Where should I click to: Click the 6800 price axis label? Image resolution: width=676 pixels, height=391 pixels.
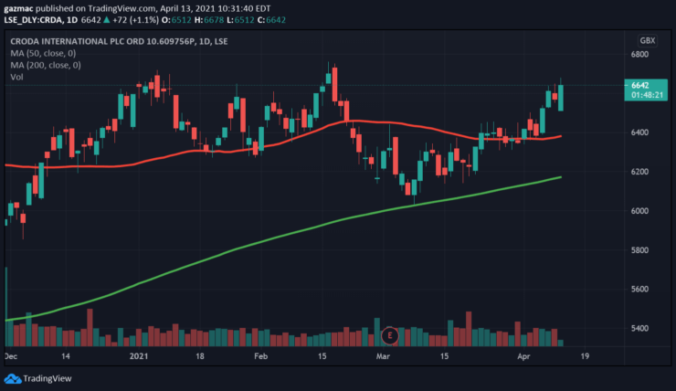click(639, 54)
